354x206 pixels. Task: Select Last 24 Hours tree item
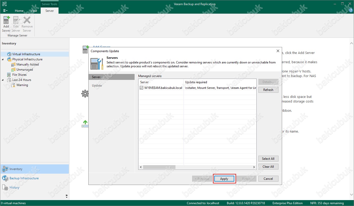[22, 80]
